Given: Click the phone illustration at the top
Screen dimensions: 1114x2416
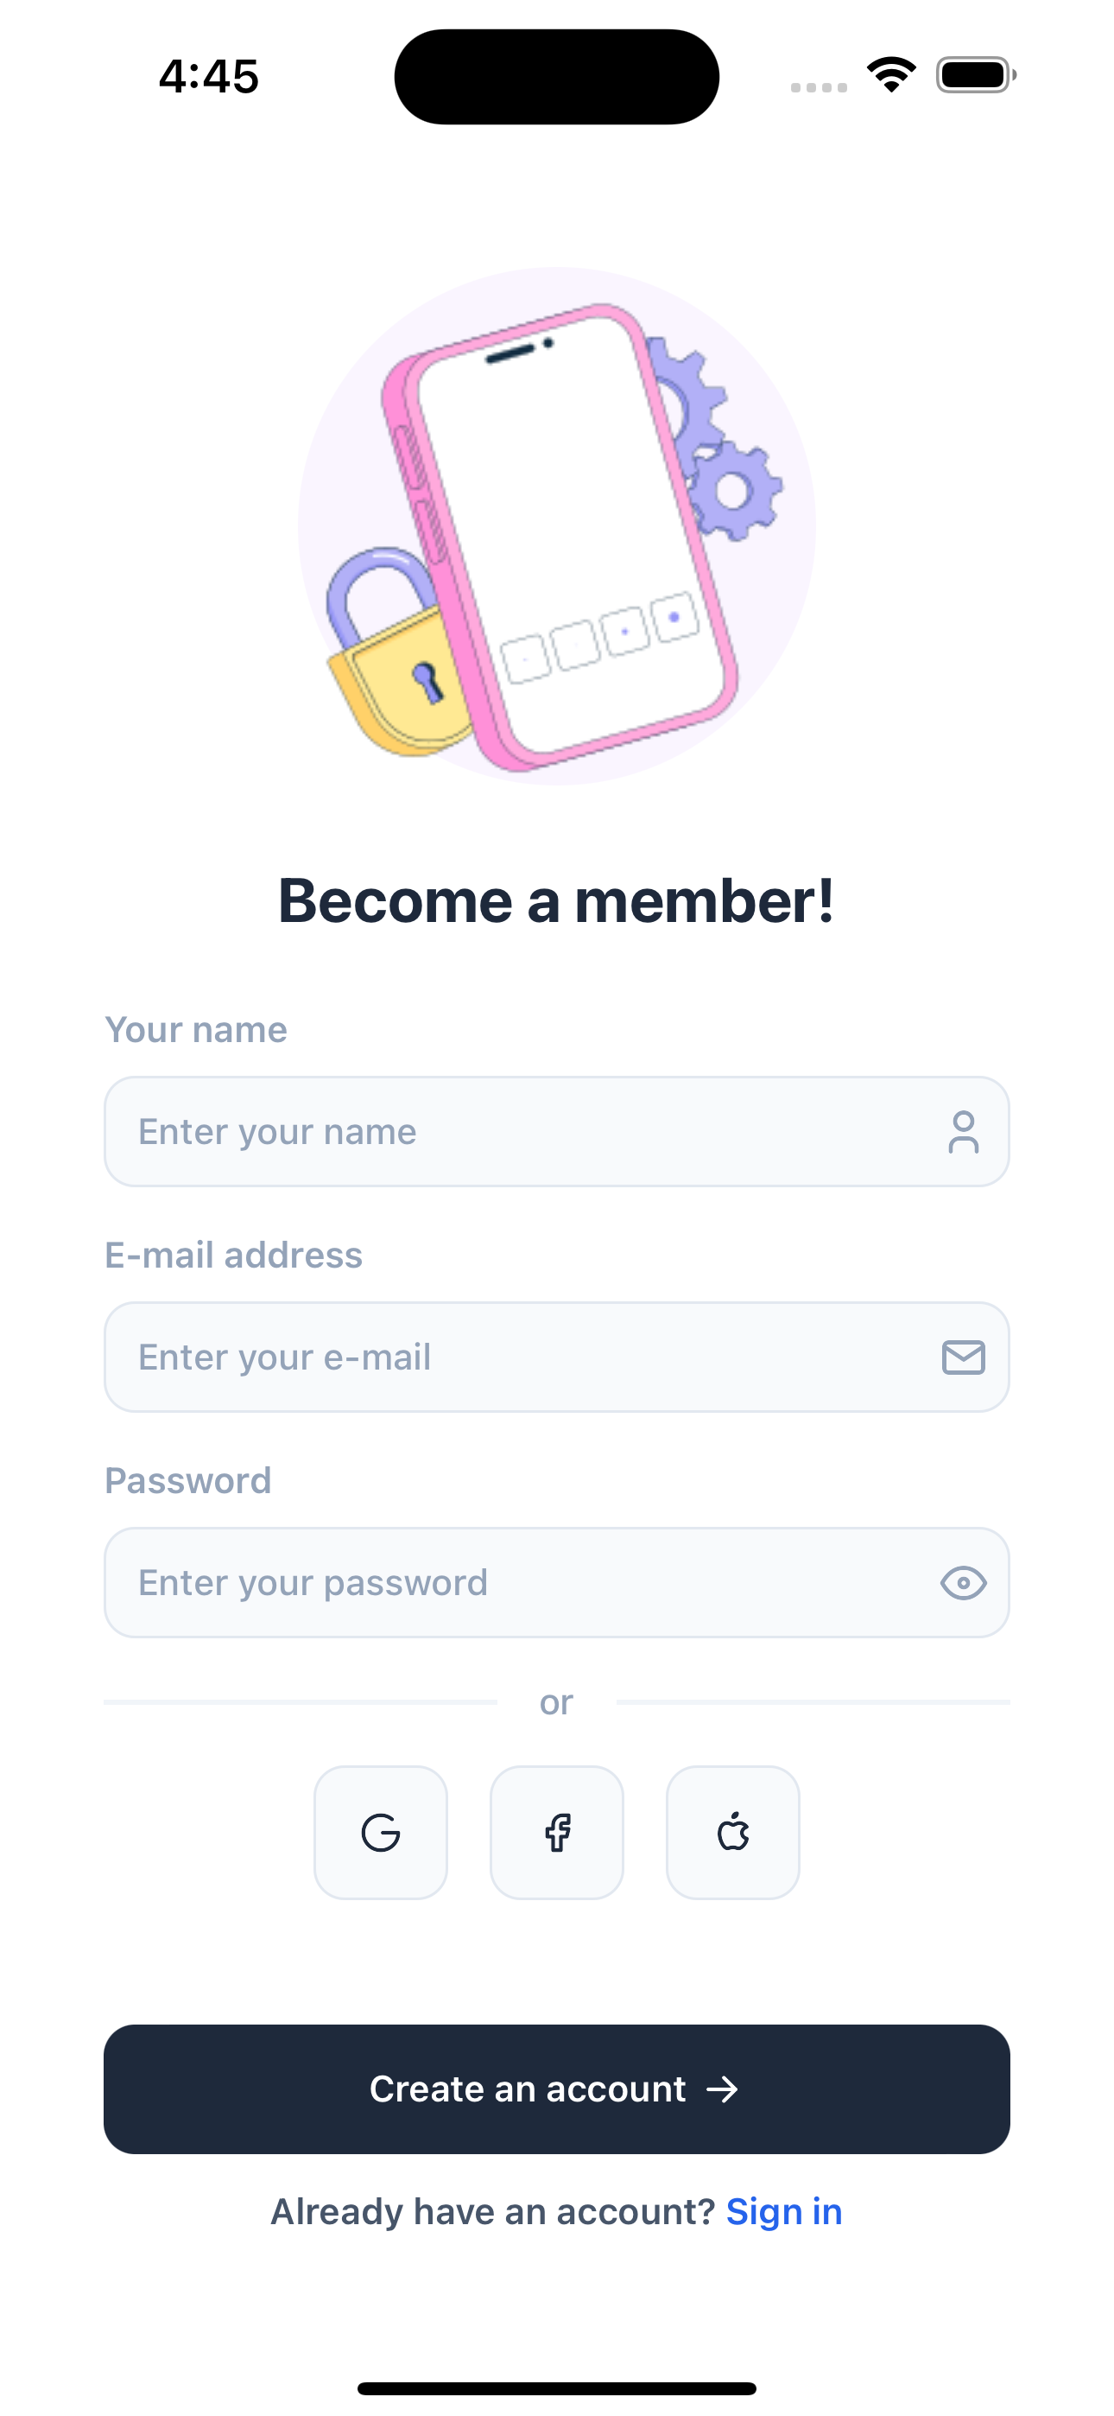Looking at the screenshot, I should click(563, 525).
